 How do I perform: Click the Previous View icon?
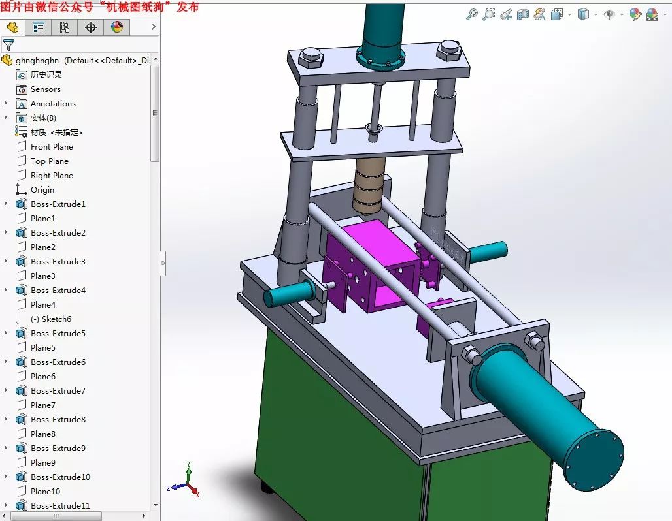pyautogui.click(x=506, y=14)
